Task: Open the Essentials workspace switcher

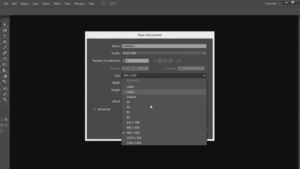Action: click(272, 4)
